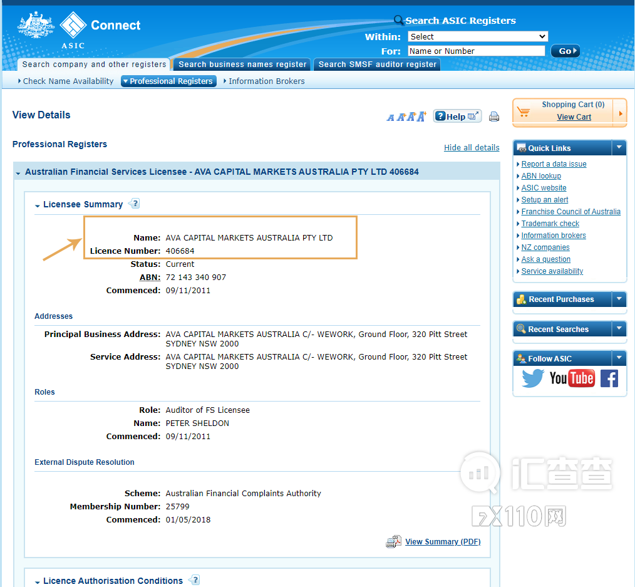
Task: Open the Within select dropdown
Action: point(477,36)
